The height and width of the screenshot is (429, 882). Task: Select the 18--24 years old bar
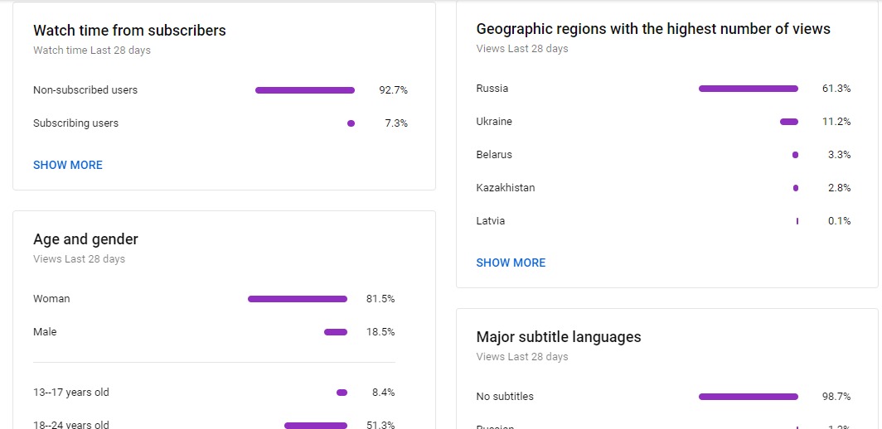[x=316, y=426]
